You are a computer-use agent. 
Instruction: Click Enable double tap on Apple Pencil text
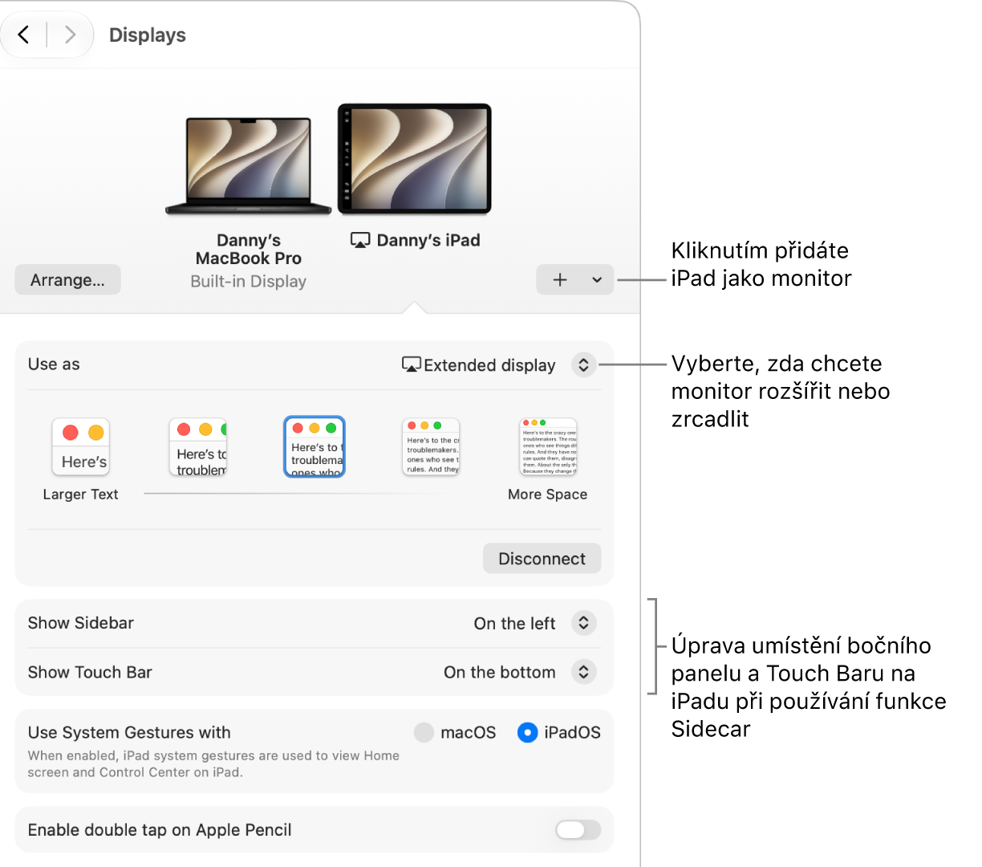tap(160, 830)
